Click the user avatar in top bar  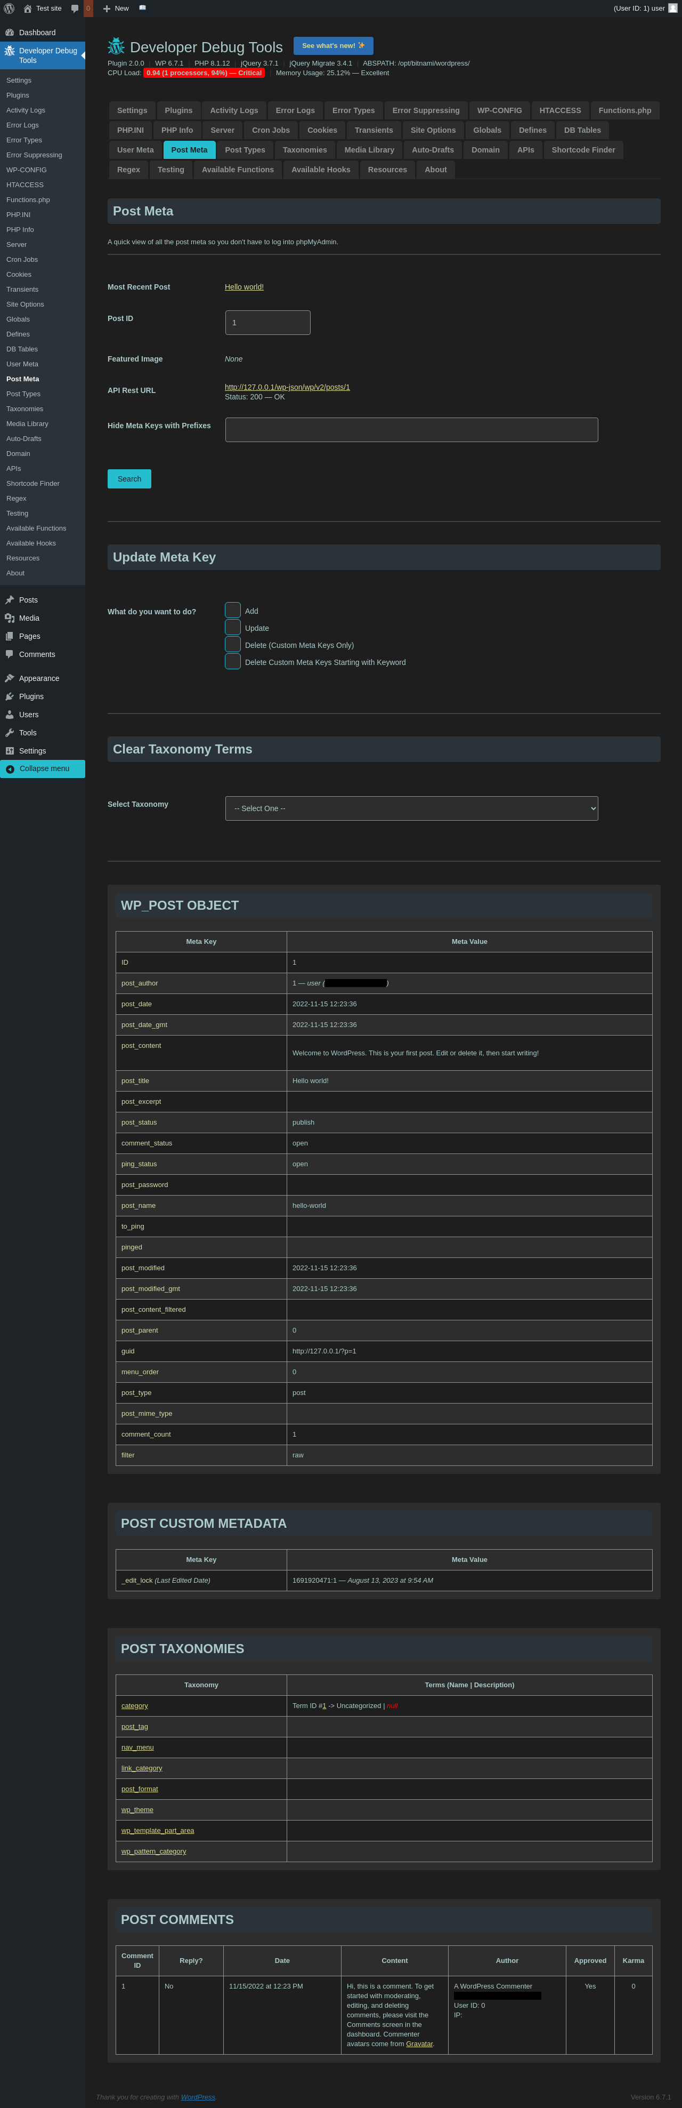672,8
